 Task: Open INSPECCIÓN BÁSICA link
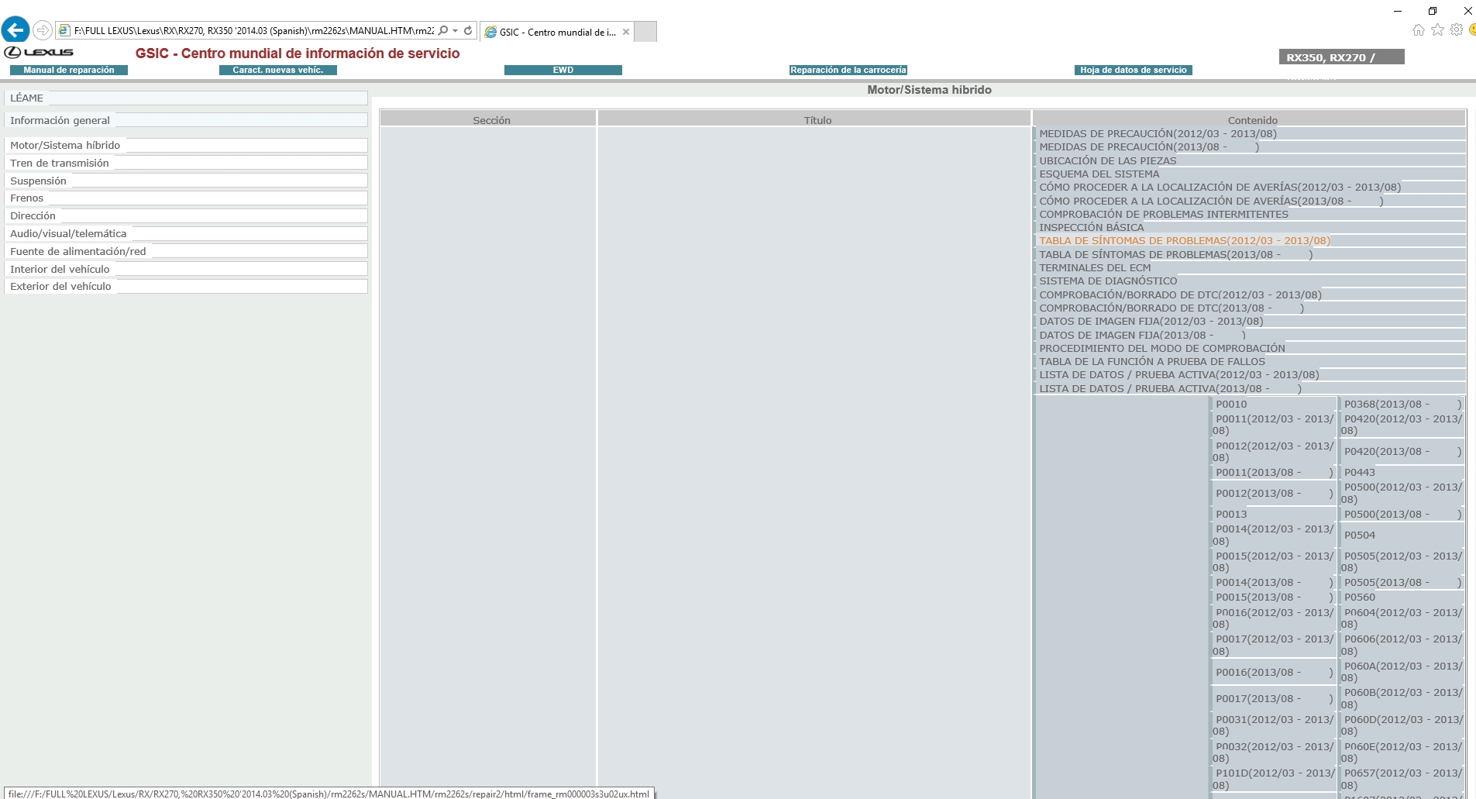pyautogui.click(x=1092, y=227)
